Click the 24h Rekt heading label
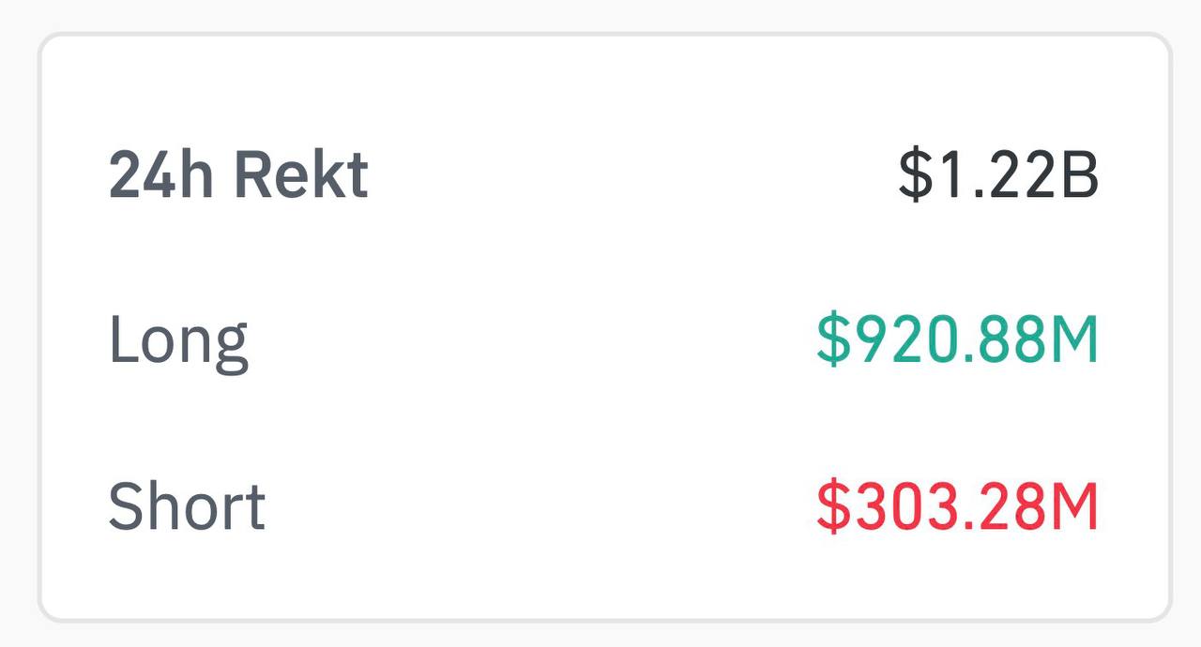The width and height of the screenshot is (1201, 647). pyautogui.click(x=238, y=175)
